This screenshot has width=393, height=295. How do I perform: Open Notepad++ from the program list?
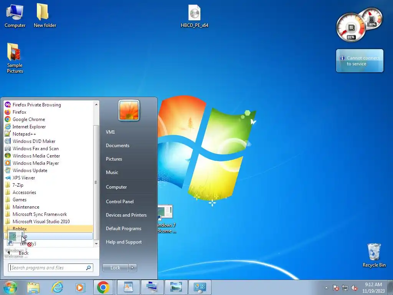[48, 134]
